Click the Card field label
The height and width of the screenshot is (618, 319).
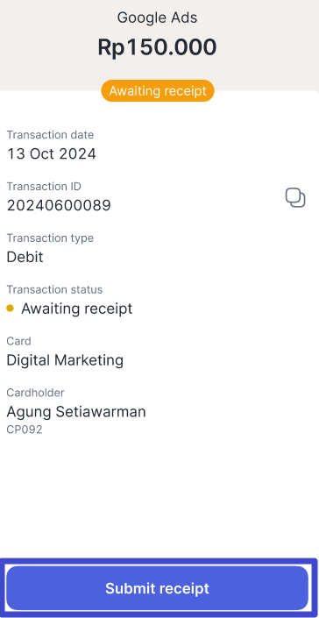pyautogui.click(x=19, y=341)
